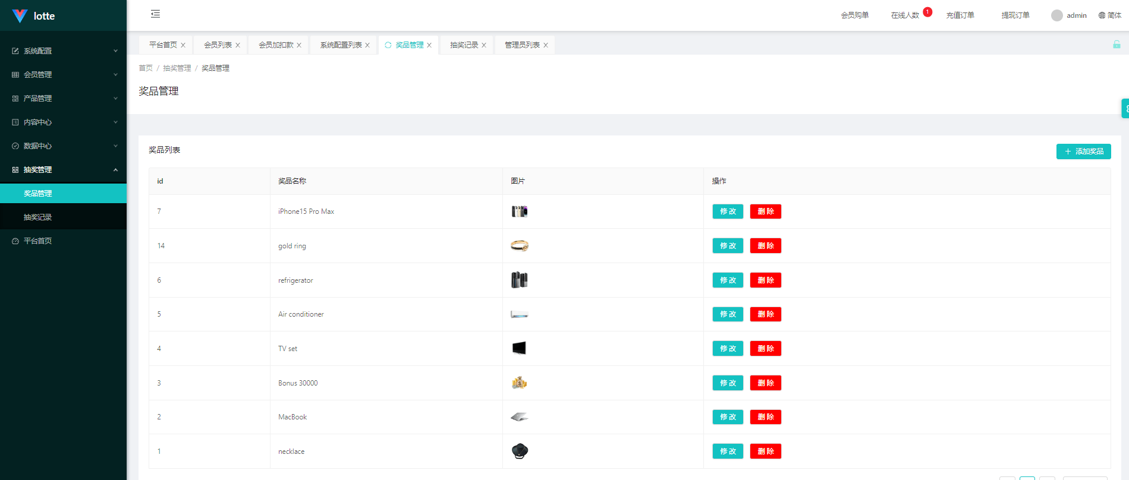Screen dimensions: 1129x480
Task: Click the 提现订单 link in header
Action: 1015,15
